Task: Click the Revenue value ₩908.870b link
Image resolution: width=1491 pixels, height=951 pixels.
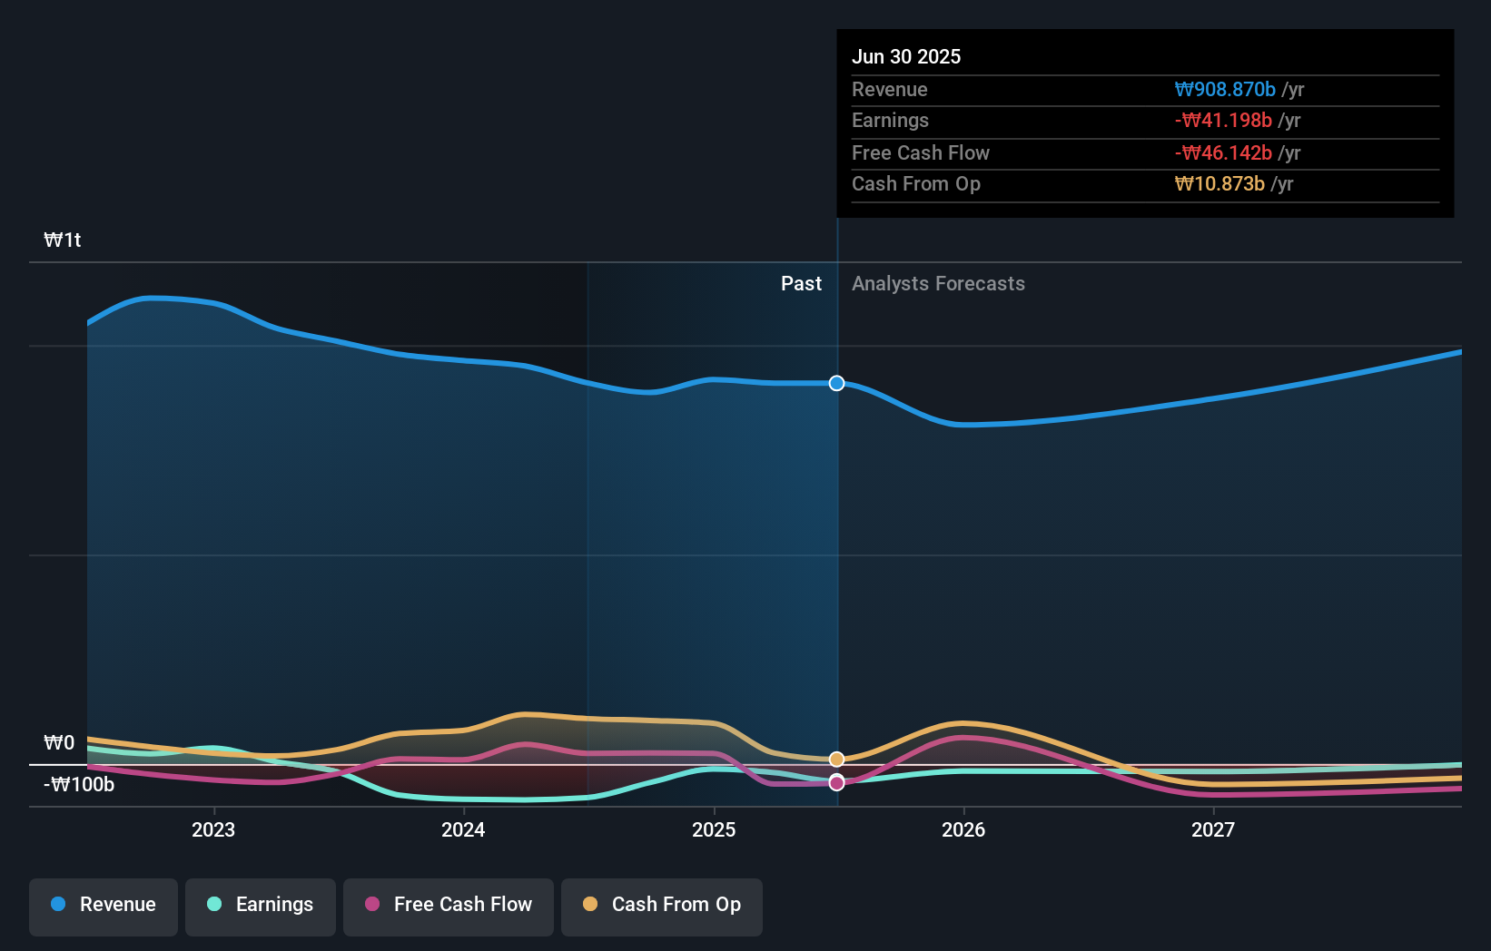Action: (x=1226, y=89)
